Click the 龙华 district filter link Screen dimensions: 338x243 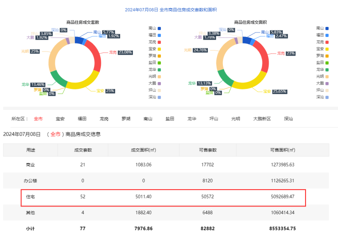point(191,119)
